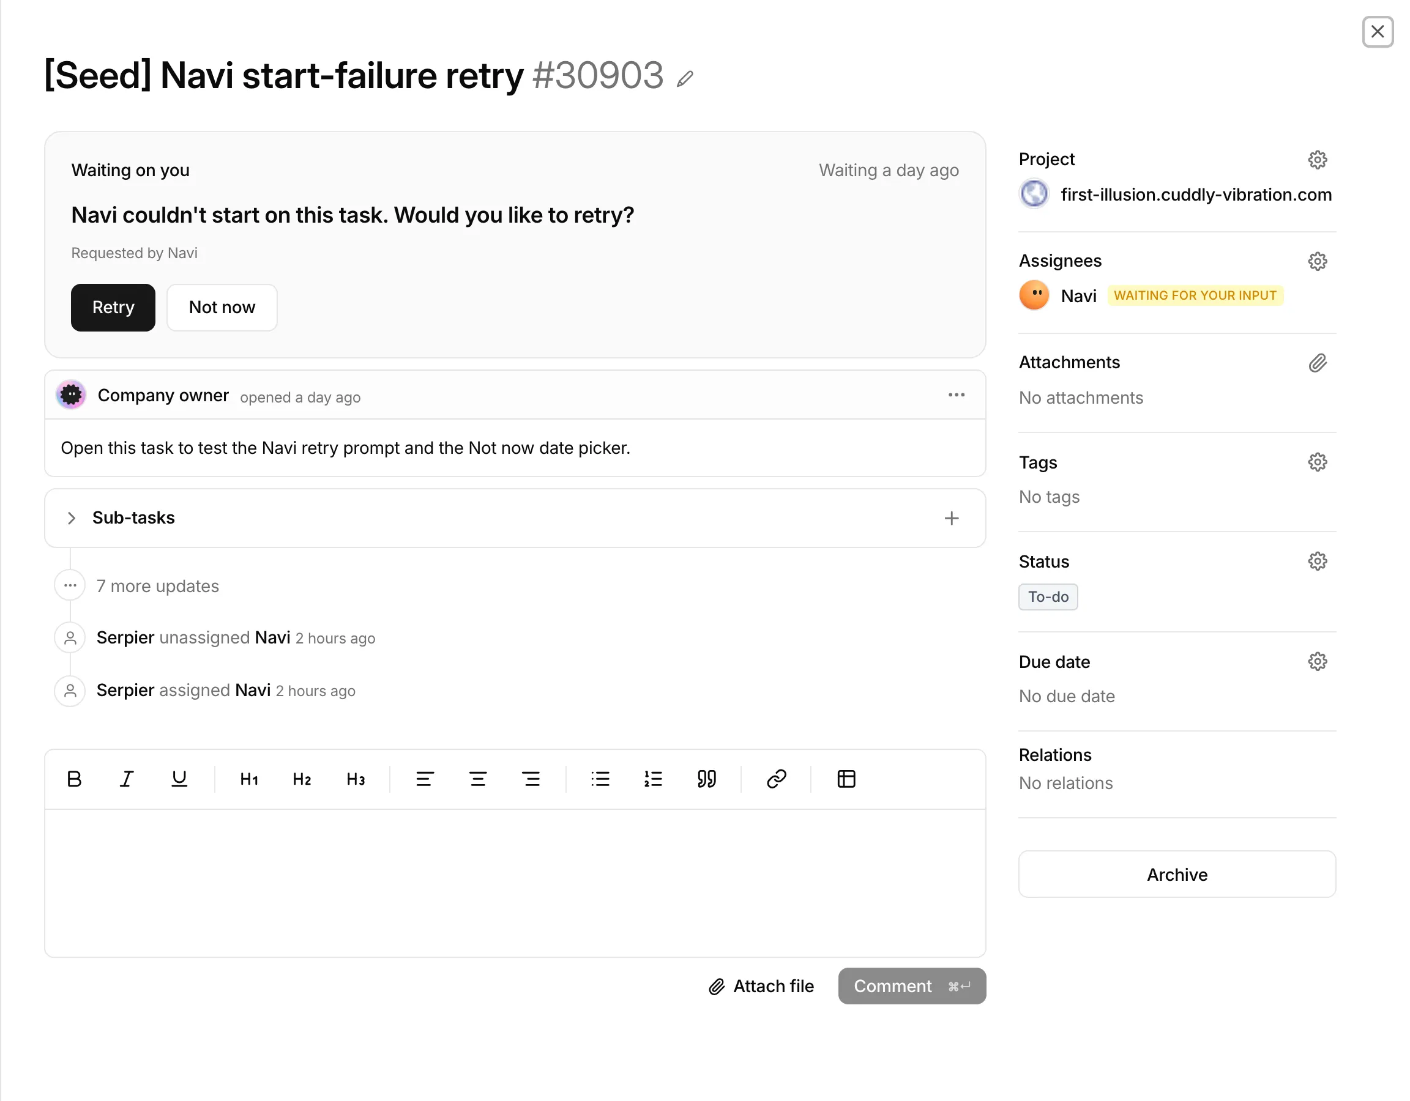Align text left in editor
The width and height of the screenshot is (1410, 1101).
pos(425,779)
